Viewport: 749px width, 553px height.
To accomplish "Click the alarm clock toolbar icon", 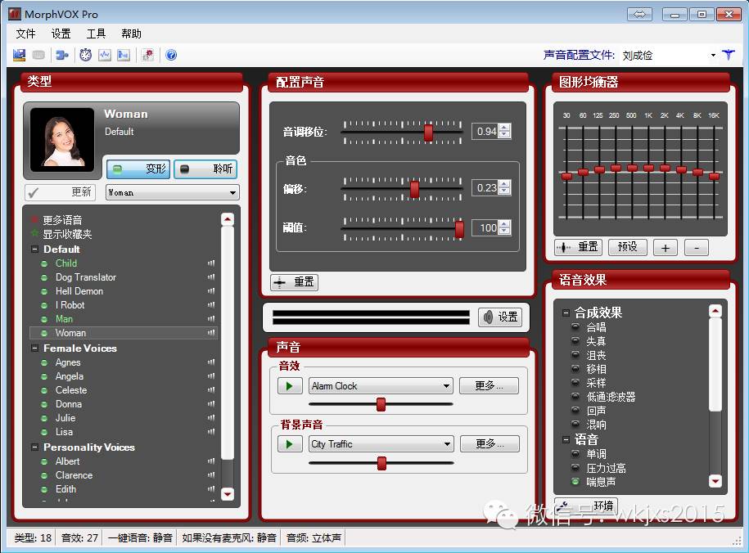I will 85,55.
